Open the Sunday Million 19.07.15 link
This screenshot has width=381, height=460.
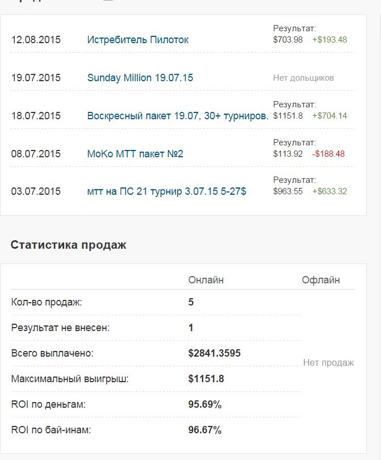(139, 77)
